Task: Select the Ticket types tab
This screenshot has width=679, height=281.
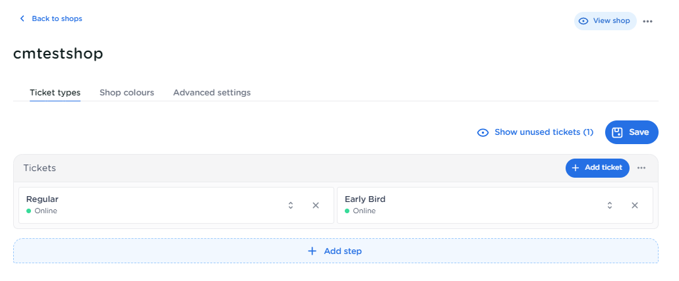Action: click(x=55, y=93)
